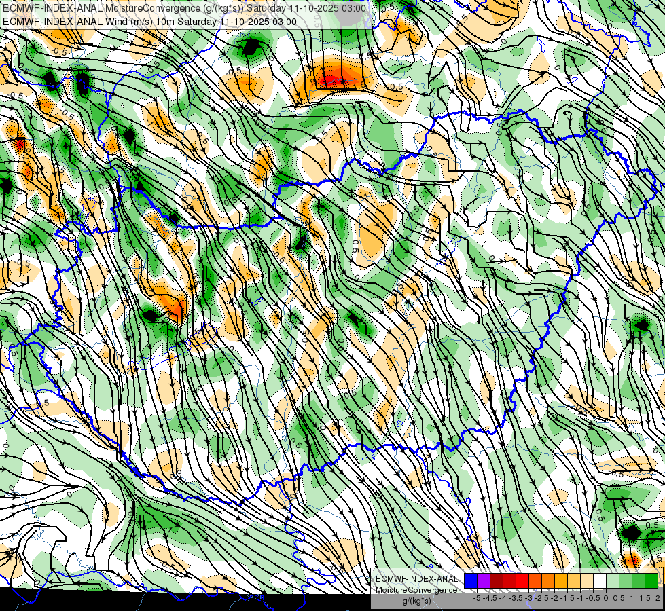The width and height of the screenshot is (665, 611).
Task: Click the legend tick value -5
Action: 477,598
